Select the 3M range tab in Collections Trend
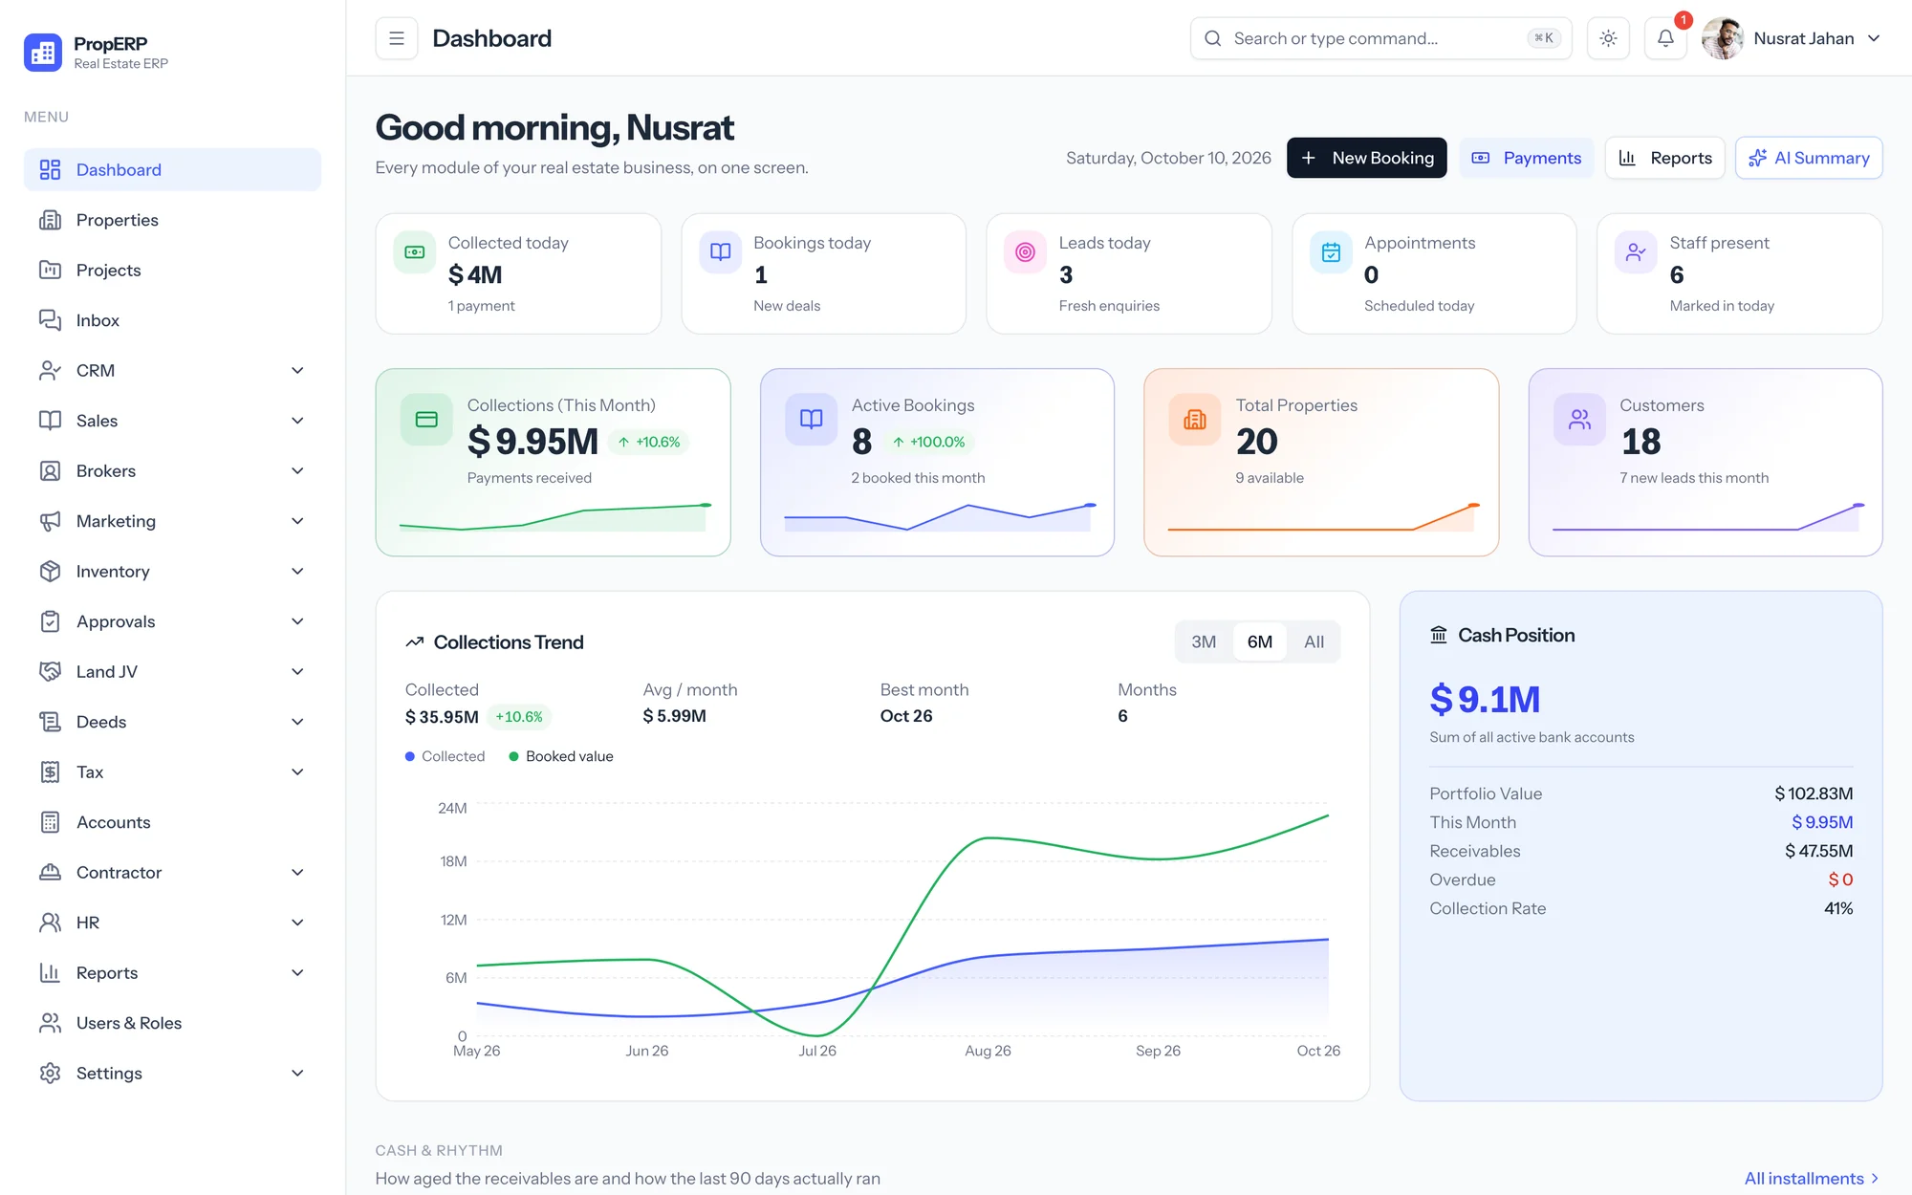This screenshot has height=1195, width=1912. [x=1204, y=641]
